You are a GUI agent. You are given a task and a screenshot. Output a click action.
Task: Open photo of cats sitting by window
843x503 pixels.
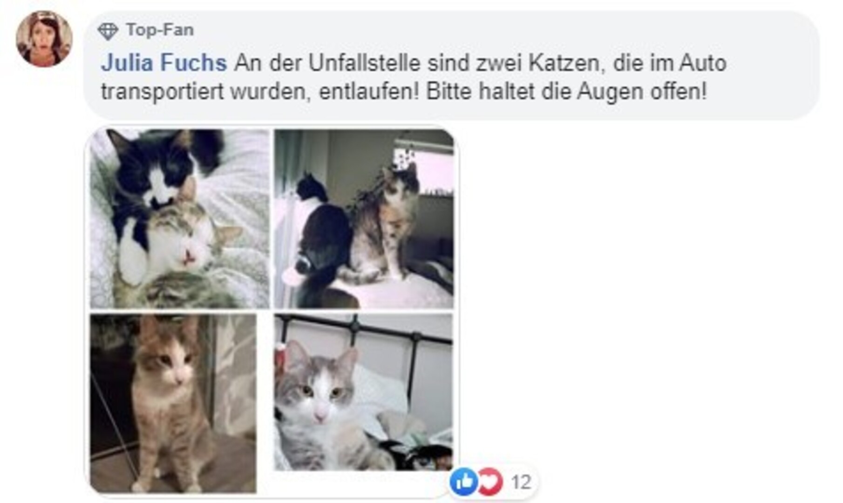point(364,219)
